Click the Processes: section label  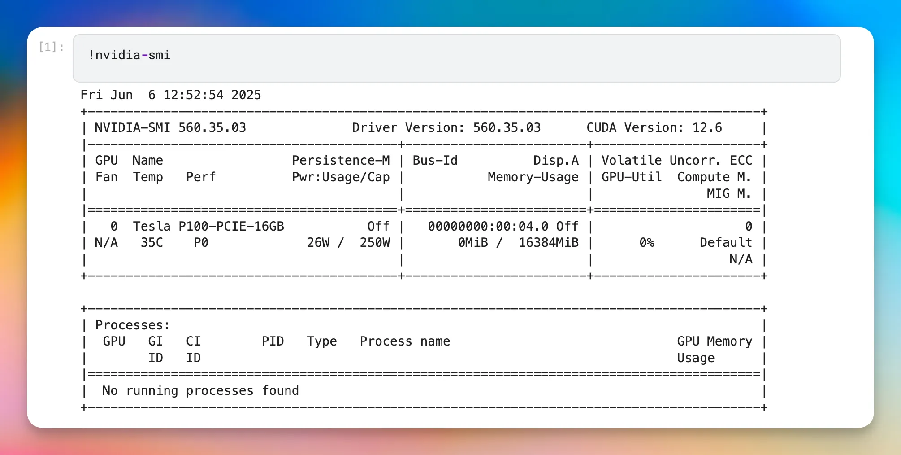click(133, 325)
